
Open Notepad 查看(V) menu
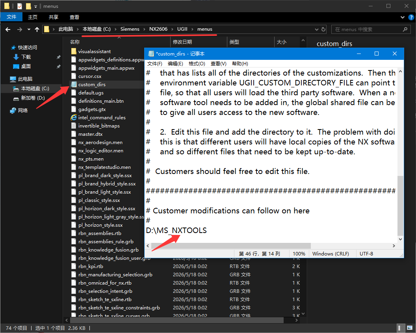218,64
